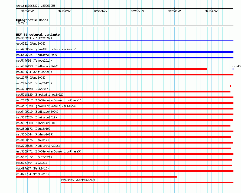This screenshot has height=193, width=241.
Task: Click the red bar under nsv6510493
Action: tap(112, 69)
